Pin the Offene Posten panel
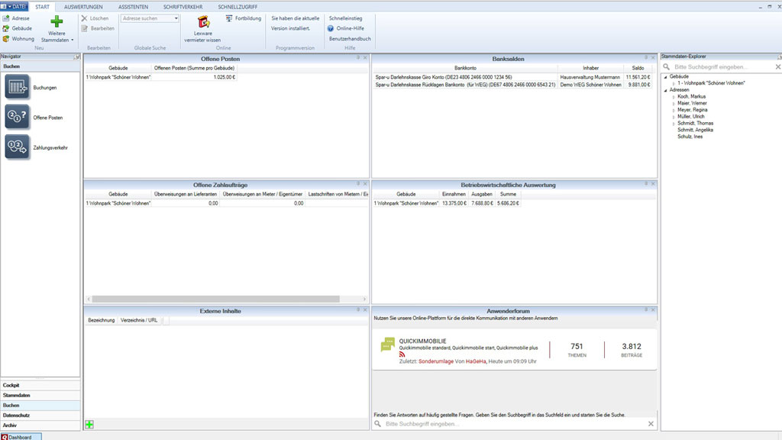Screen dimensions: 782x440 point(357,57)
